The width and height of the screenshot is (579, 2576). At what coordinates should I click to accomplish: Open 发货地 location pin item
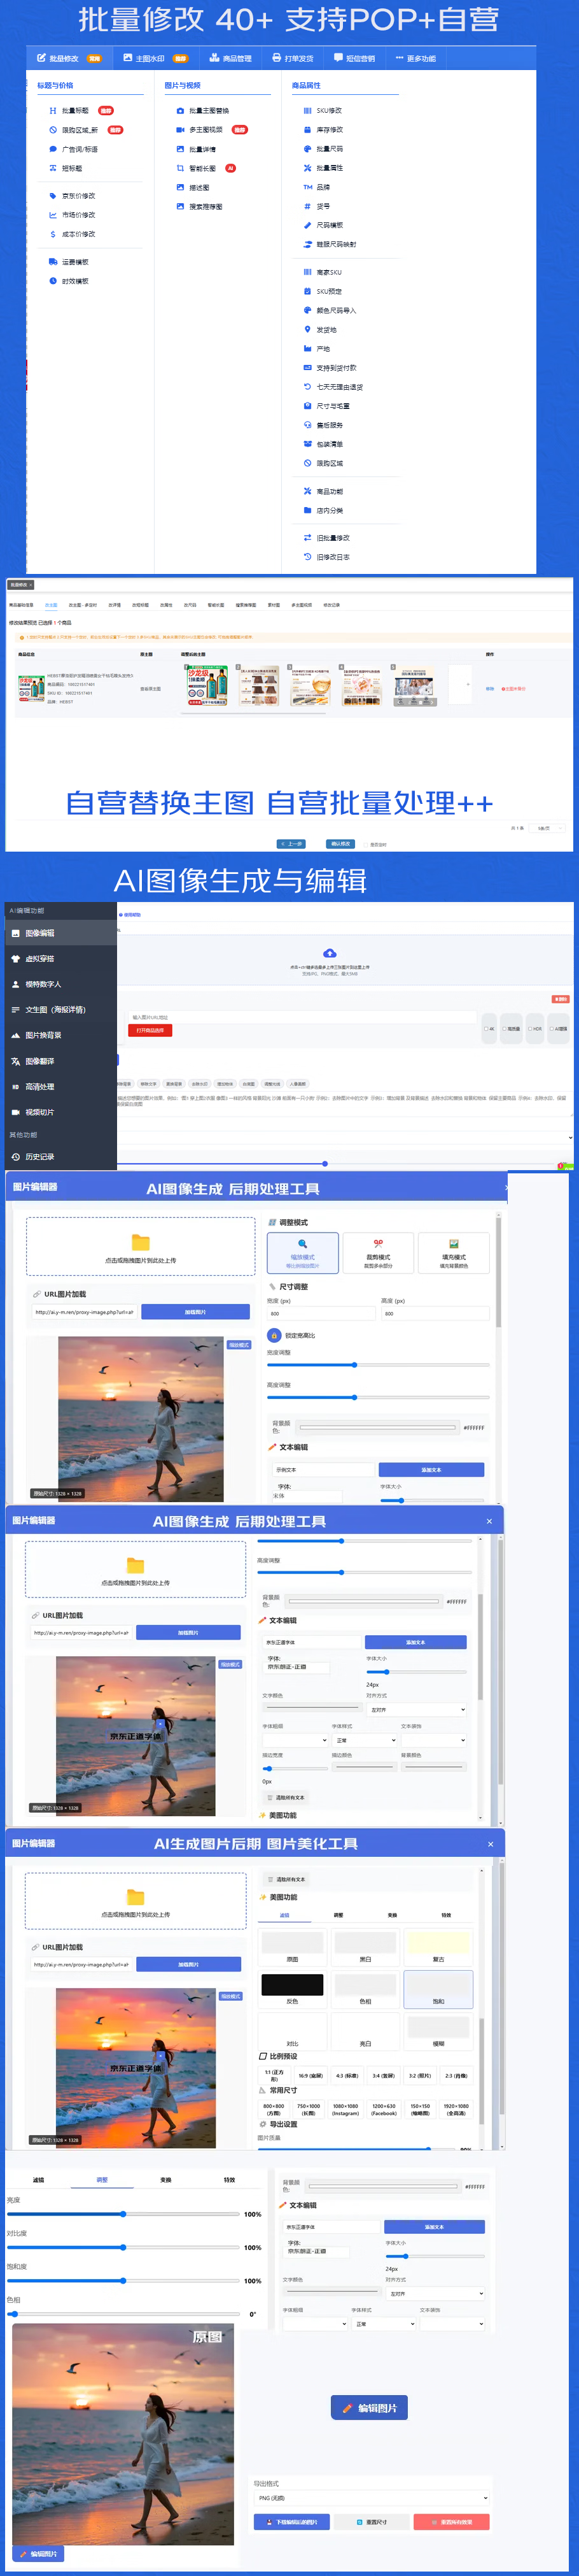321,329
